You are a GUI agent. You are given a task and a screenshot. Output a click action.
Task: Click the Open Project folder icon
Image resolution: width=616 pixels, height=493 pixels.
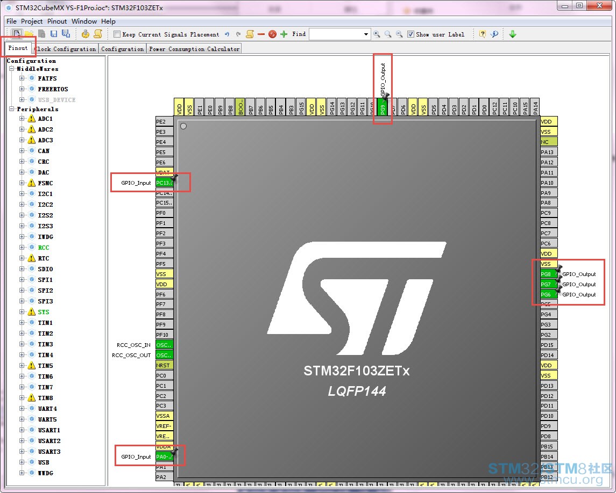(x=29, y=34)
